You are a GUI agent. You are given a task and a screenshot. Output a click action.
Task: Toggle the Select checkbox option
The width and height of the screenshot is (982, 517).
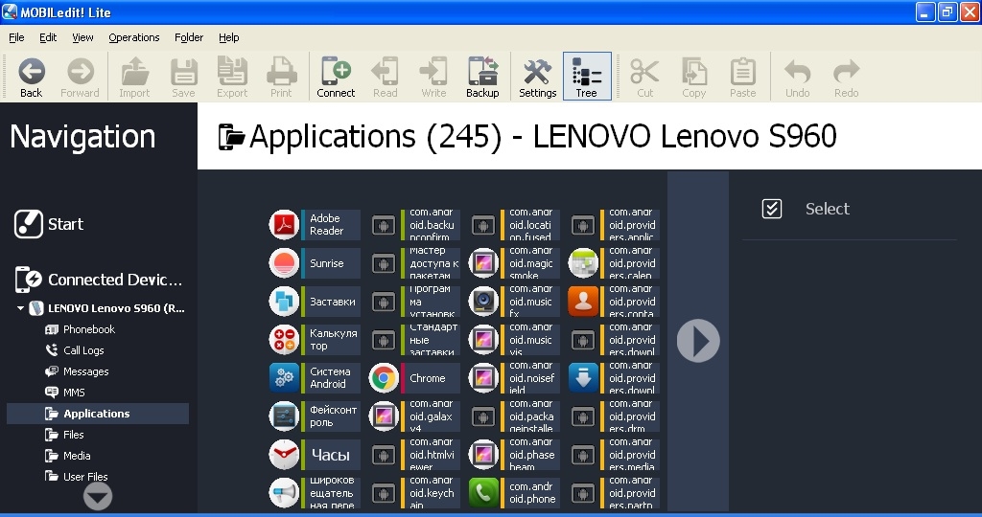(x=772, y=209)
